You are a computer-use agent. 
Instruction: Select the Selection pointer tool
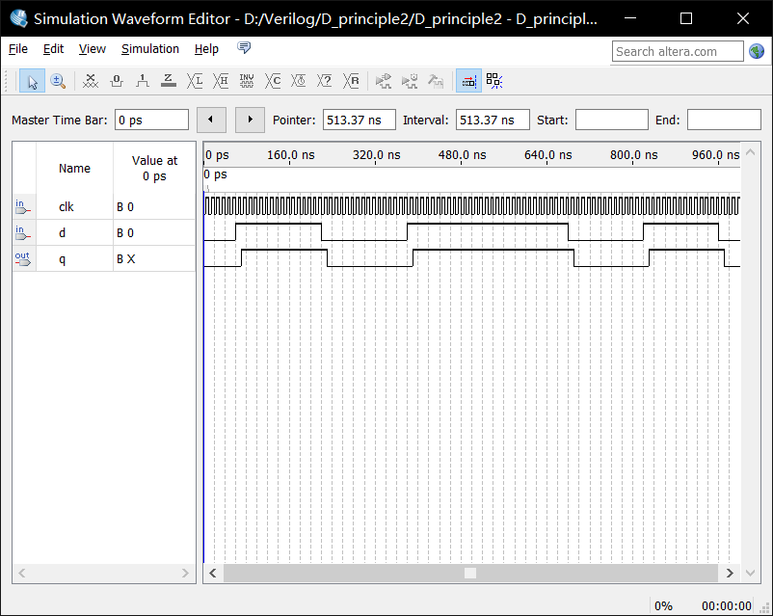click(32, 81)
